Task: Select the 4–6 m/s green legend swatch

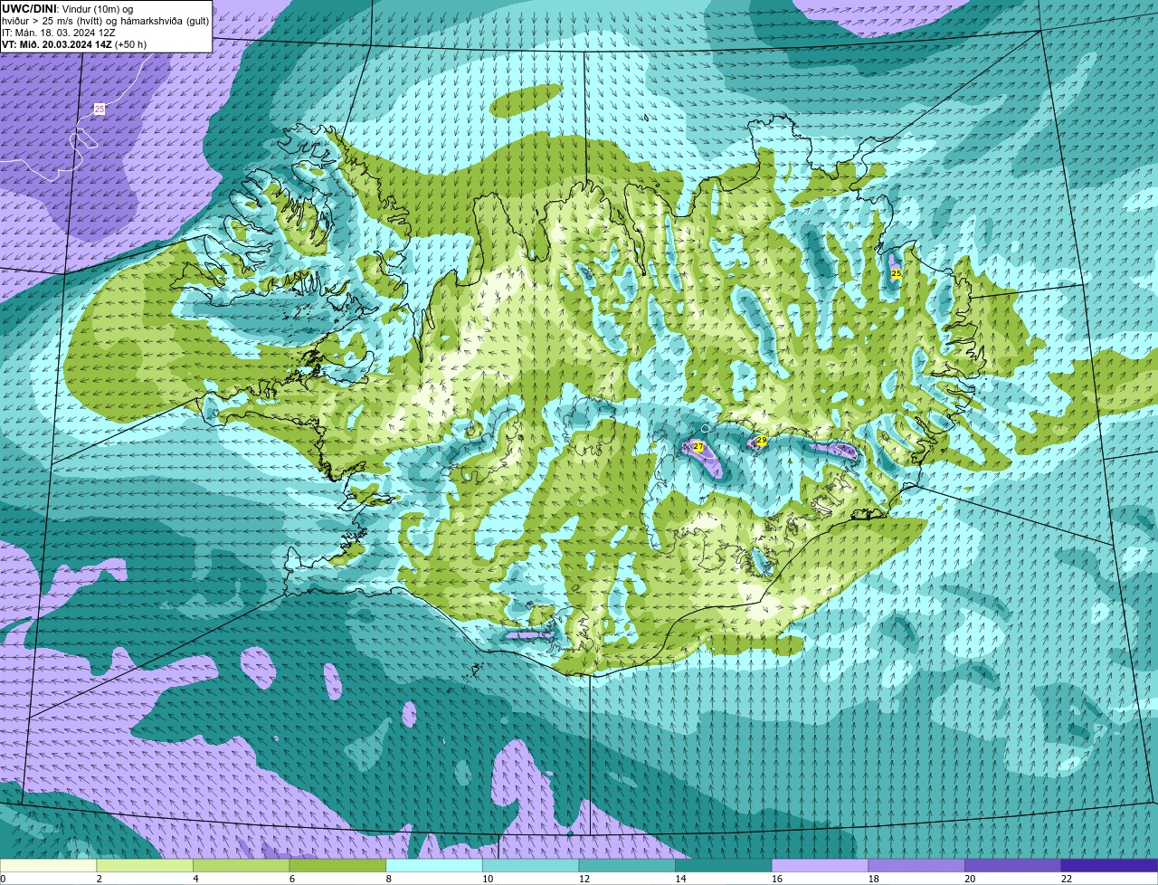Action: pyautogui.click(x=241, y=866)
